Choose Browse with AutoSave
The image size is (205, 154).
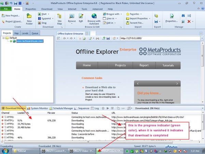94,19
